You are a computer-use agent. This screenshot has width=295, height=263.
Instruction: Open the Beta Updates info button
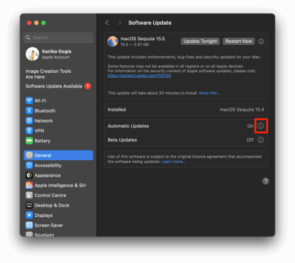pos(261,140)
